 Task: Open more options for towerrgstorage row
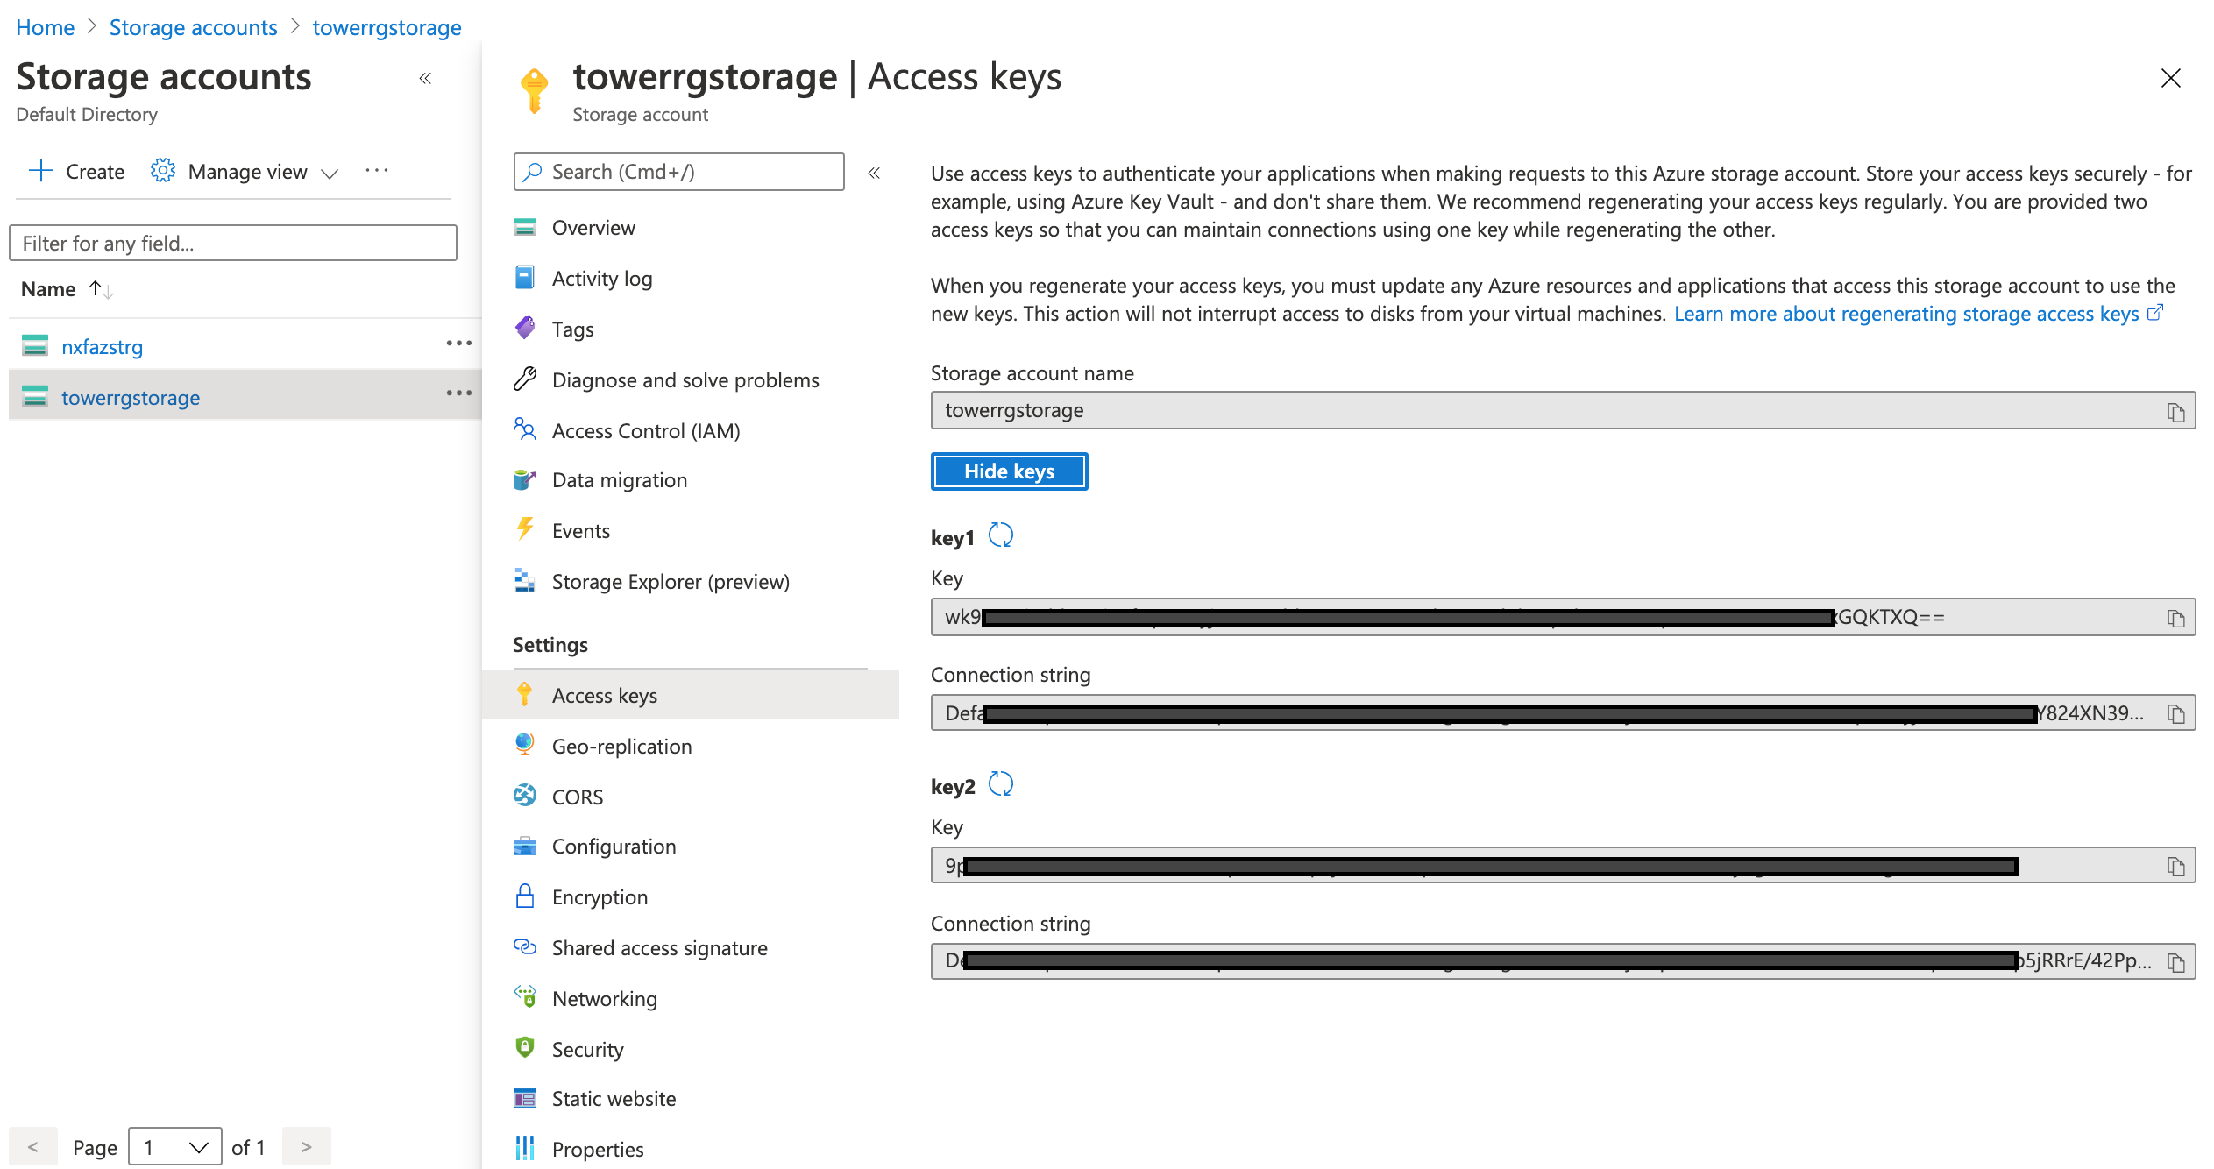(x=458, y=393)
